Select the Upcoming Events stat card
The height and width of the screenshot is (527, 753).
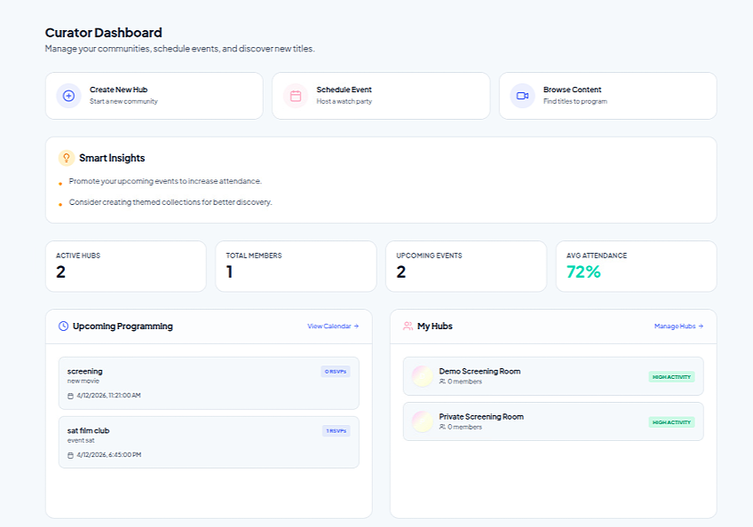point(465,266)
